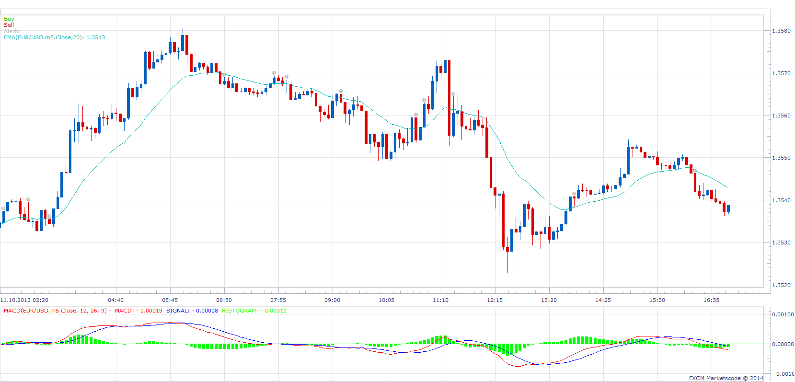This screenshot has width=795, height=382.
Task: Click the blue SIGNAL value label
Action: click(192, 311)
